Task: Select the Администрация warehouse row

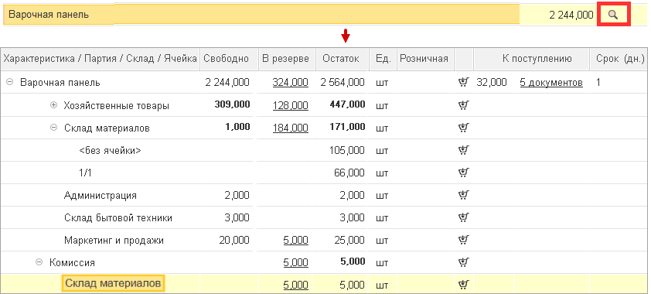Action: pyautogui.click(x=323, y=195)
